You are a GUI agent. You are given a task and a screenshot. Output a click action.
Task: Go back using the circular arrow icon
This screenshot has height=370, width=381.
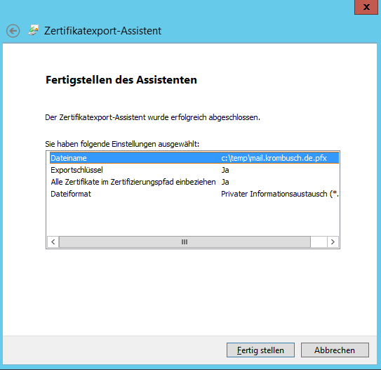[x=13, y=31]
